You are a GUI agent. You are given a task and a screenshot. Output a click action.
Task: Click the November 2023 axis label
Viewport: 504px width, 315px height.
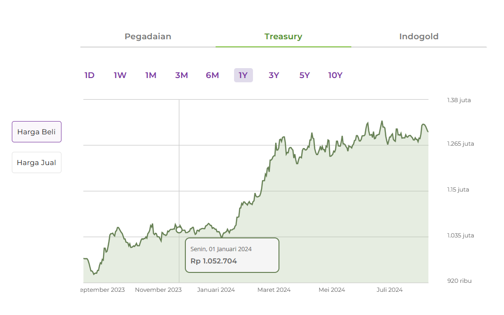pyautogui.click(x=158, y=289)
